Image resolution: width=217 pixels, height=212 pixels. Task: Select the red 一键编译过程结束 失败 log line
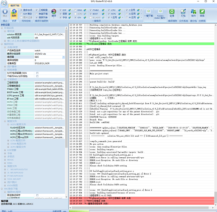pyautogui.click(x=142, y=204)
